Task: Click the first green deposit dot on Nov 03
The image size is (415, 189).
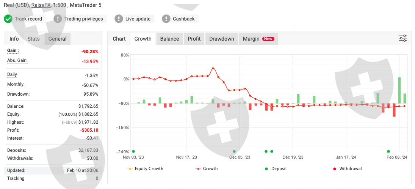Action: coord(133,151)
